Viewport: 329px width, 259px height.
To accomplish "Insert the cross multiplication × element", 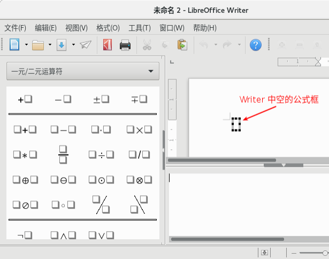I will pyautogui.click(x=139, y=129).
